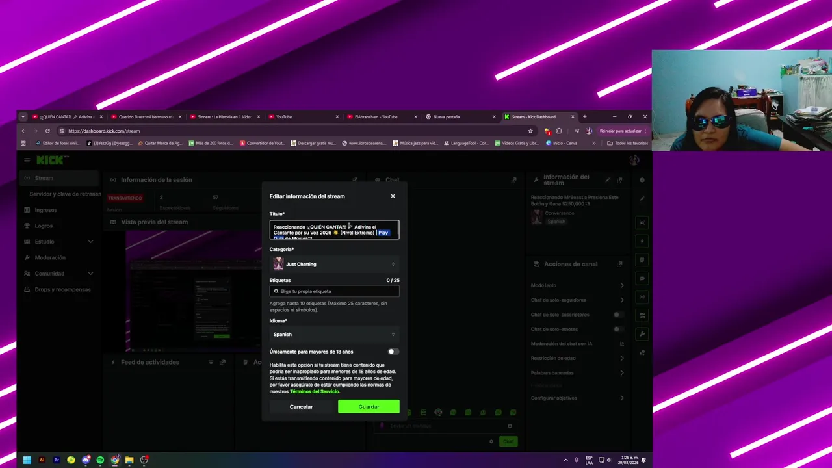Open the emoji picker in chat input
Viewport: 832px width, 468px height.
tap(510, 426)
